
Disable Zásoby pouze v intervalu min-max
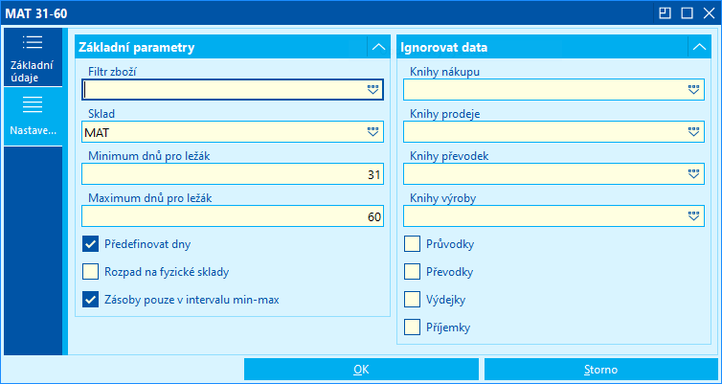click(91, 300)
